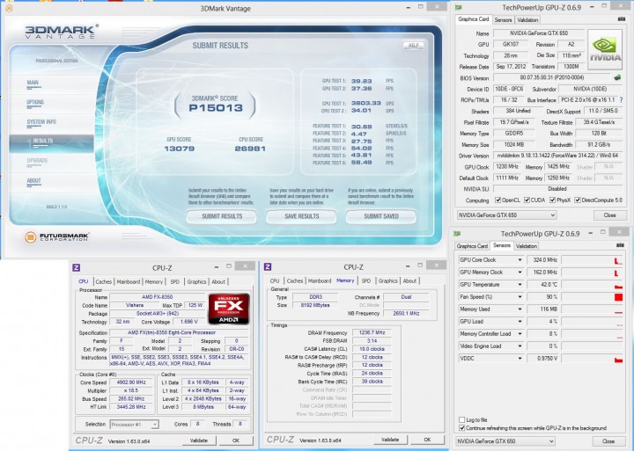Toggle the DirectCompute 5.0 checkbox
The image size is (634, 451).
(578, 200)
